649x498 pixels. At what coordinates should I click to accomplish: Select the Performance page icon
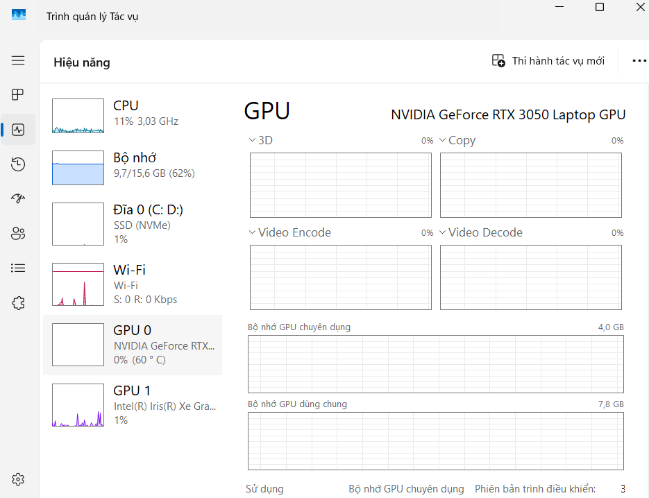18,130
